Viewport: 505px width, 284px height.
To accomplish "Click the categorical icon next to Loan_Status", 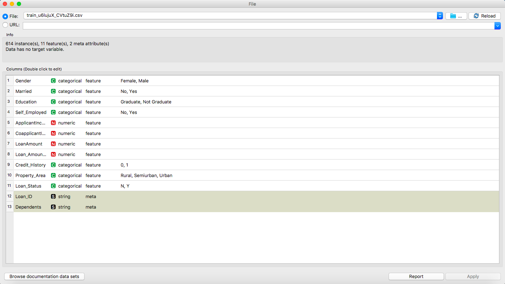I will [x=53, y=186].
